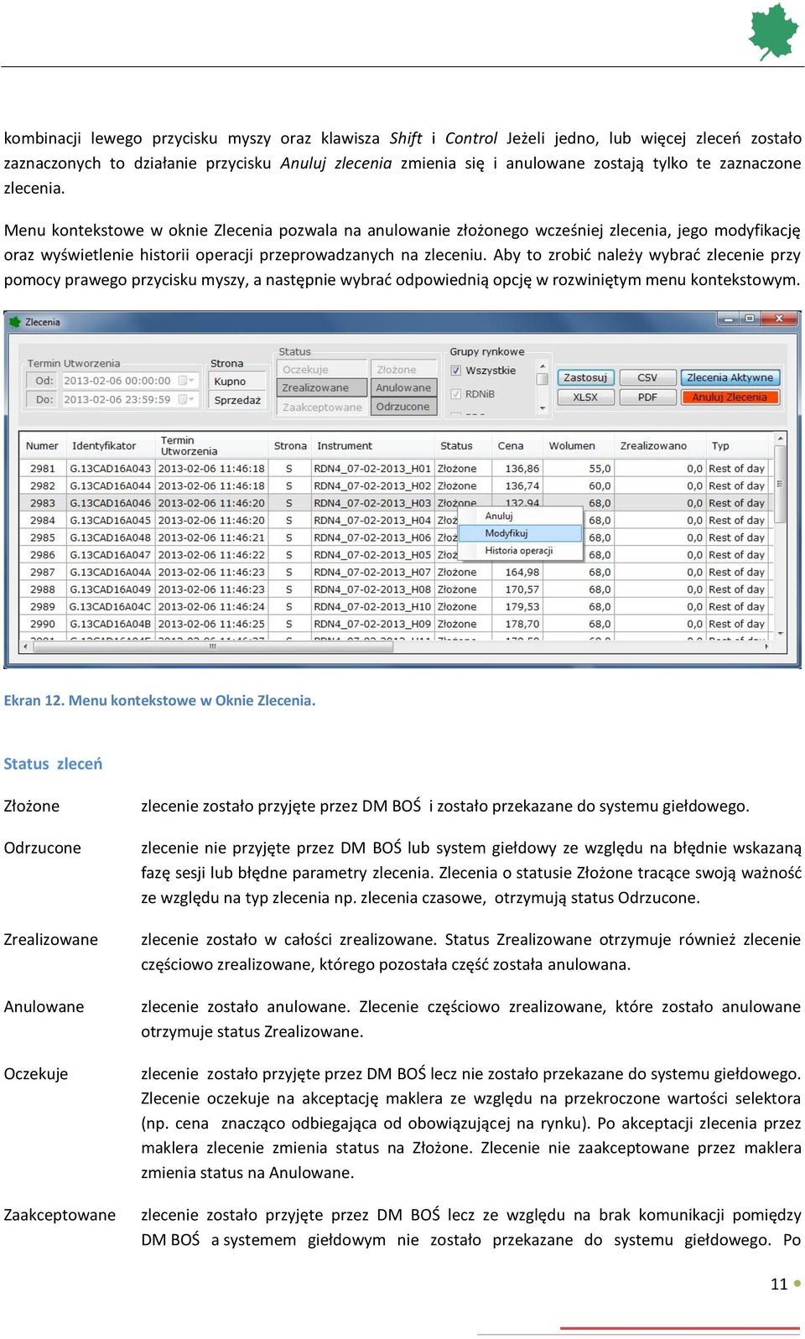Click down arrow of Grupy rynkowe list
805x1339 pixels.
(x=542, y=408)
